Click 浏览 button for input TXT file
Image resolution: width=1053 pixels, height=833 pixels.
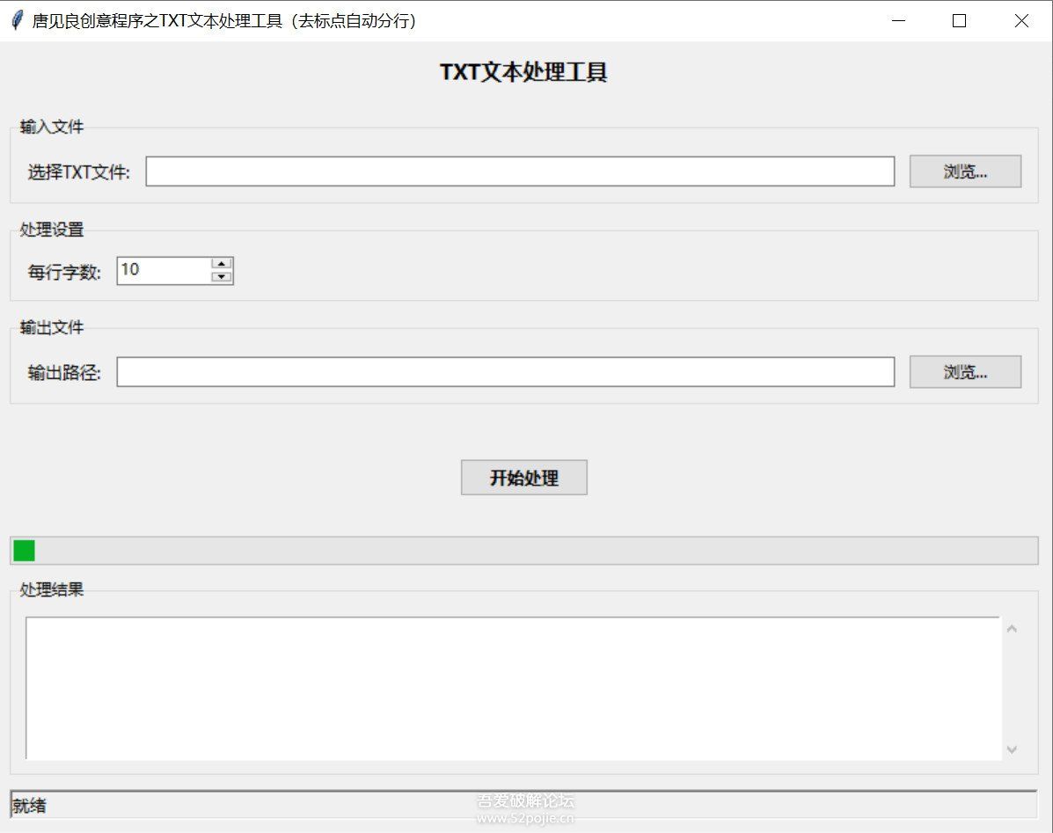[x=965, y=172]
